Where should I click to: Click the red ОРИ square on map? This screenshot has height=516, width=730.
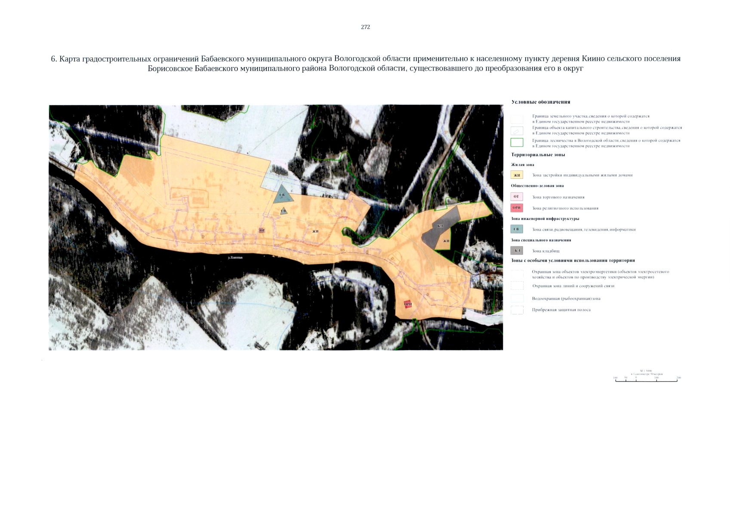click(x=408, y=304)
